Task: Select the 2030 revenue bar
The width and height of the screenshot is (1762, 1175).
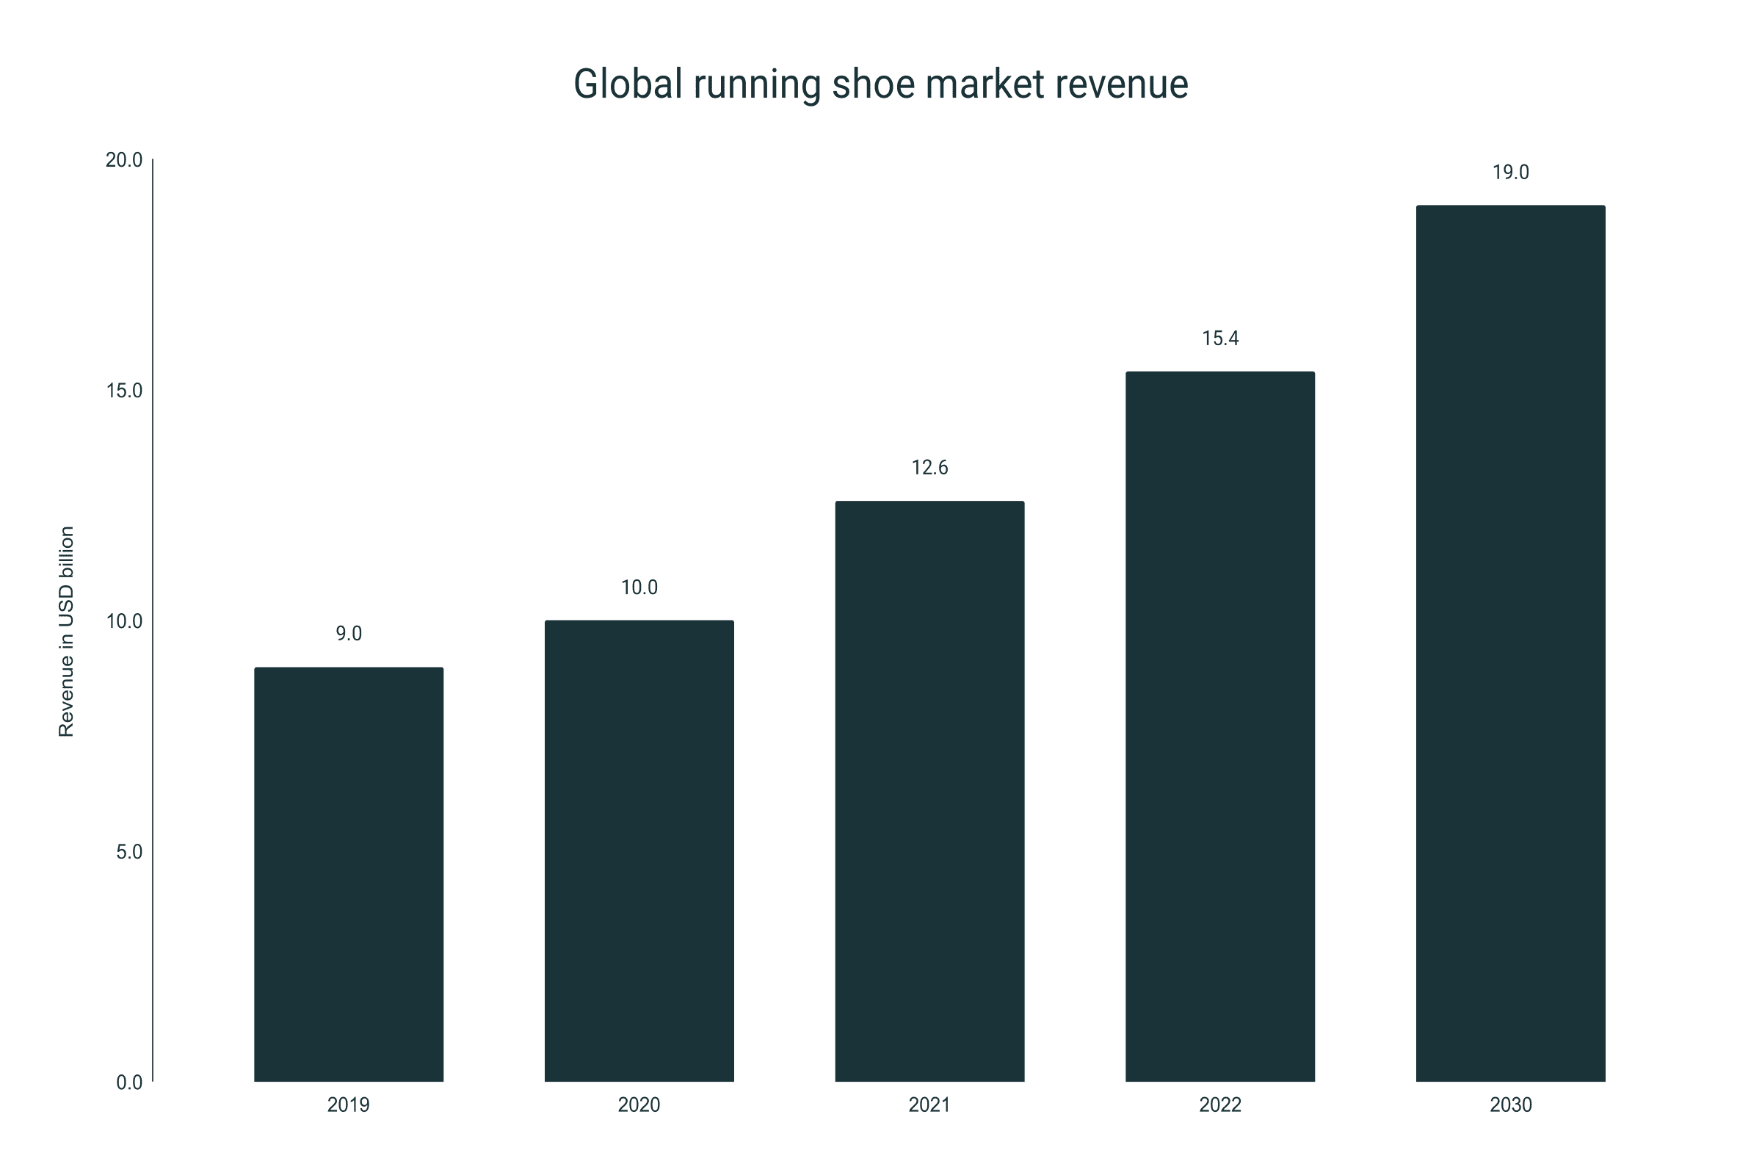Action: coord(1511,644)
